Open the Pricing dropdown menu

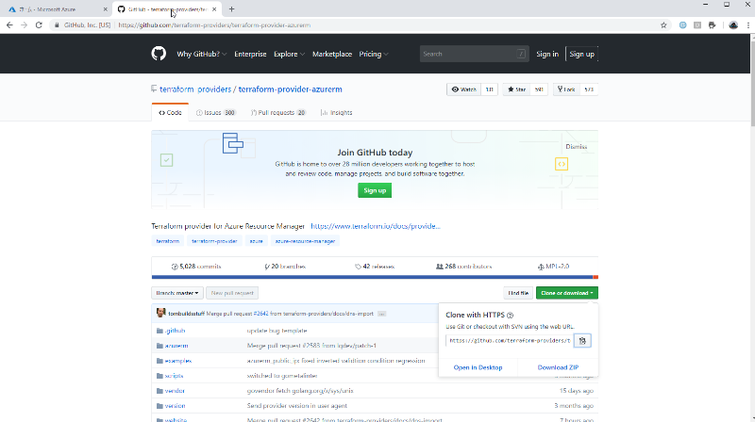pos(374,54)
